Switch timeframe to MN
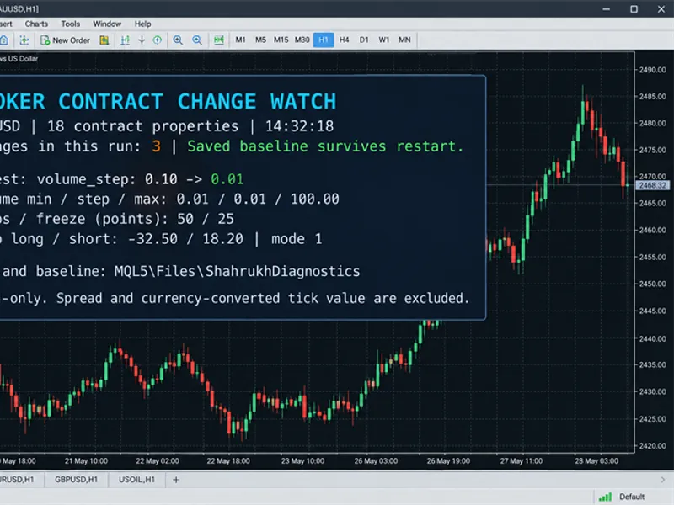 tap(404, 40)
